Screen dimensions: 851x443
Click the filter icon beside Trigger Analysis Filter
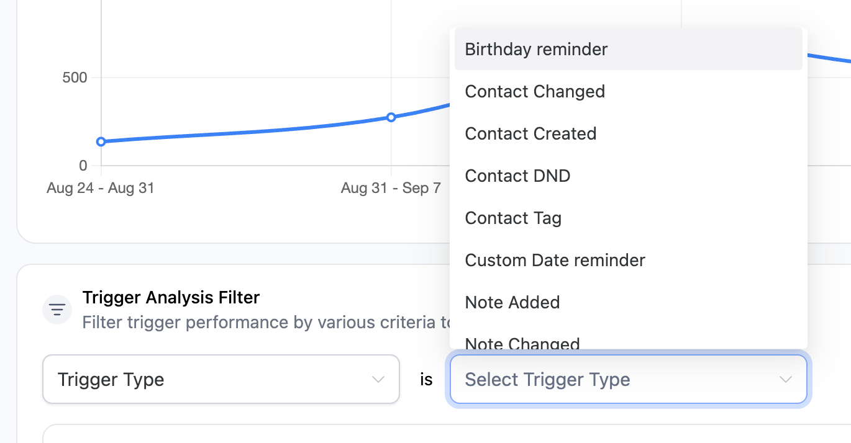coord(57,309)
